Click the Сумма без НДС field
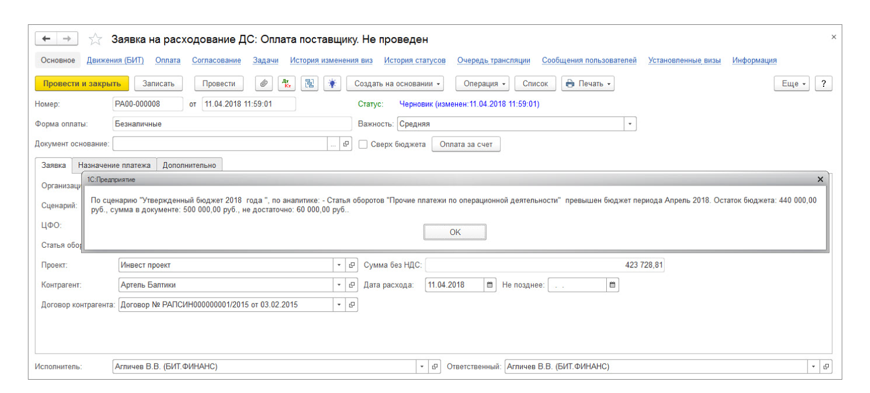The height and width of the screenshot is (393, 870). pos(545,265)
